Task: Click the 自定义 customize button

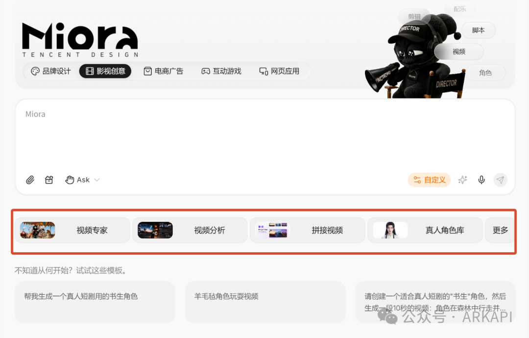Action: (x=429, y=180)
